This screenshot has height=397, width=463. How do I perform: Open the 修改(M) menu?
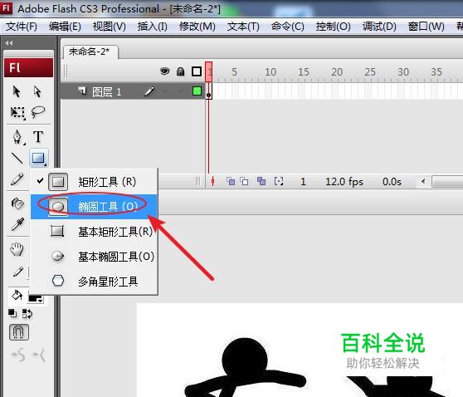click(x=197, y=27)
